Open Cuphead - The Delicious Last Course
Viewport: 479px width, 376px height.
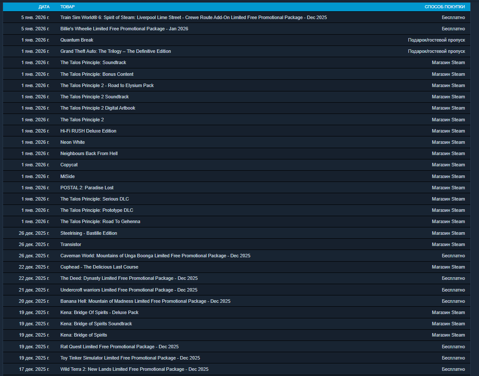[237, 267]
